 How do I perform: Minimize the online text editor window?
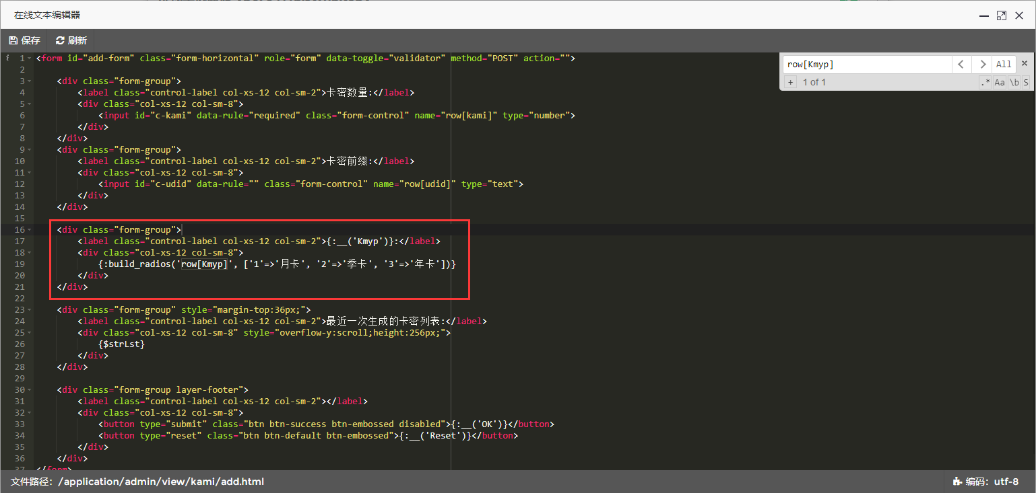(983, 15)
